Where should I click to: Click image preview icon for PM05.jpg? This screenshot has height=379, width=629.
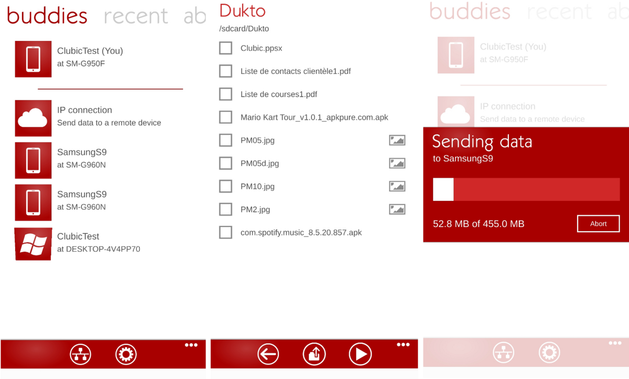[x=397, y=140]
